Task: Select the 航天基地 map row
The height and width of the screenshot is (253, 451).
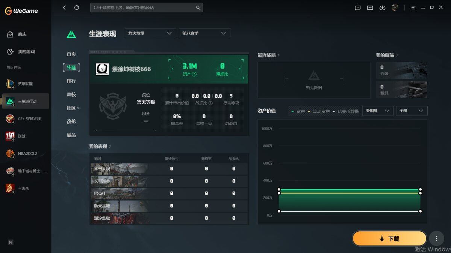Action: click(169, 206)
